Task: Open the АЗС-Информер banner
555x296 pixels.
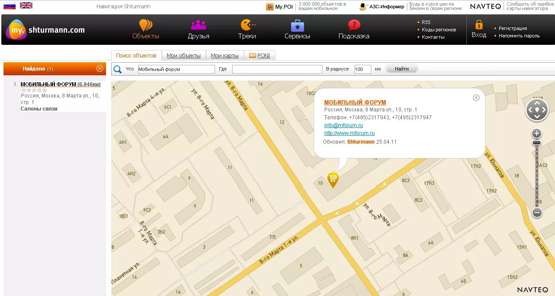Action: (x=382, y=7)
